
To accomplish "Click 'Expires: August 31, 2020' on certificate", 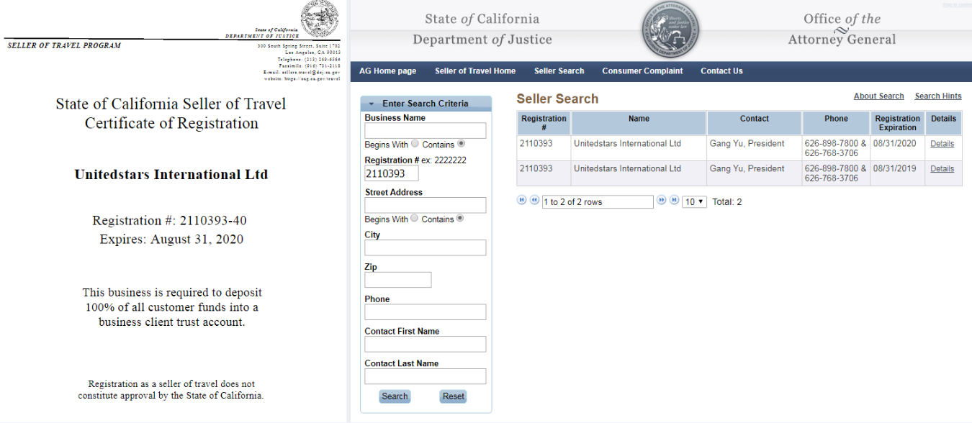I will click(171, 240).
